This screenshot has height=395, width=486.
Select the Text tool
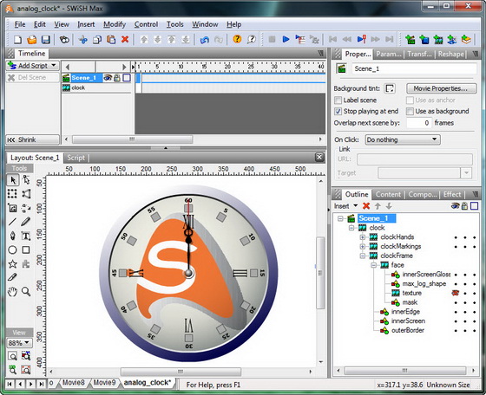26,236
